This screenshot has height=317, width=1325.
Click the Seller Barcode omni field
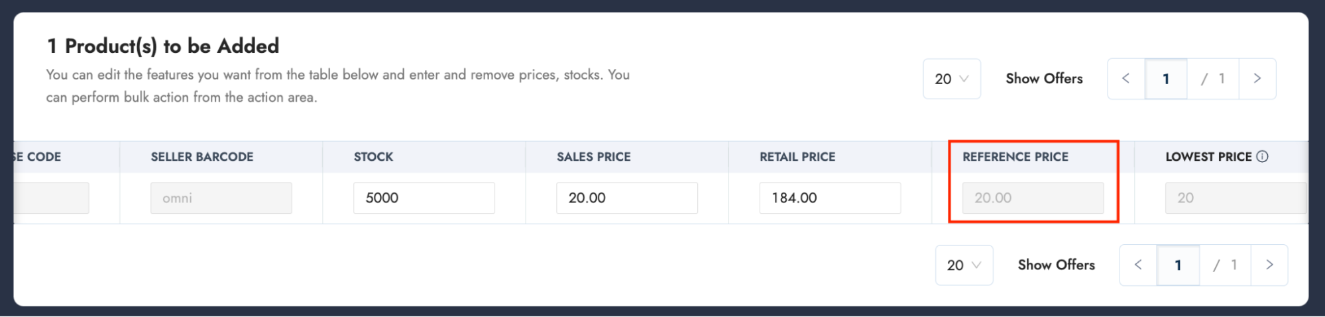point(221,198)
